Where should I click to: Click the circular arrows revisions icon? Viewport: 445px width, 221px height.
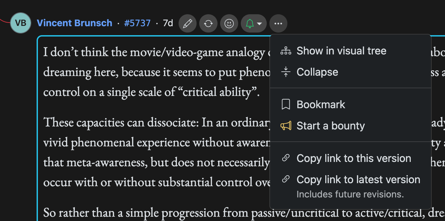pos(208,24)
